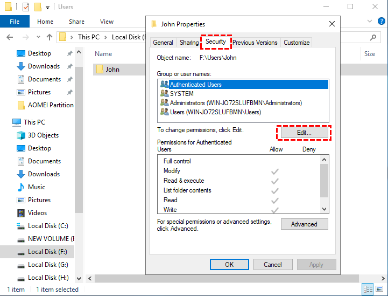This screenshot has height=296, width=388.
Task: Click the This PC computer icon
Action: point(17,122)
